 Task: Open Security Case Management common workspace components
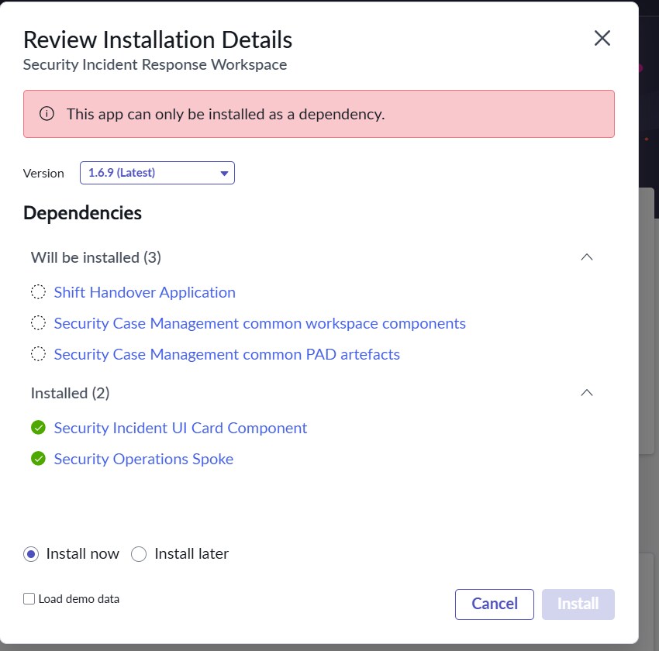click(260, 323)
